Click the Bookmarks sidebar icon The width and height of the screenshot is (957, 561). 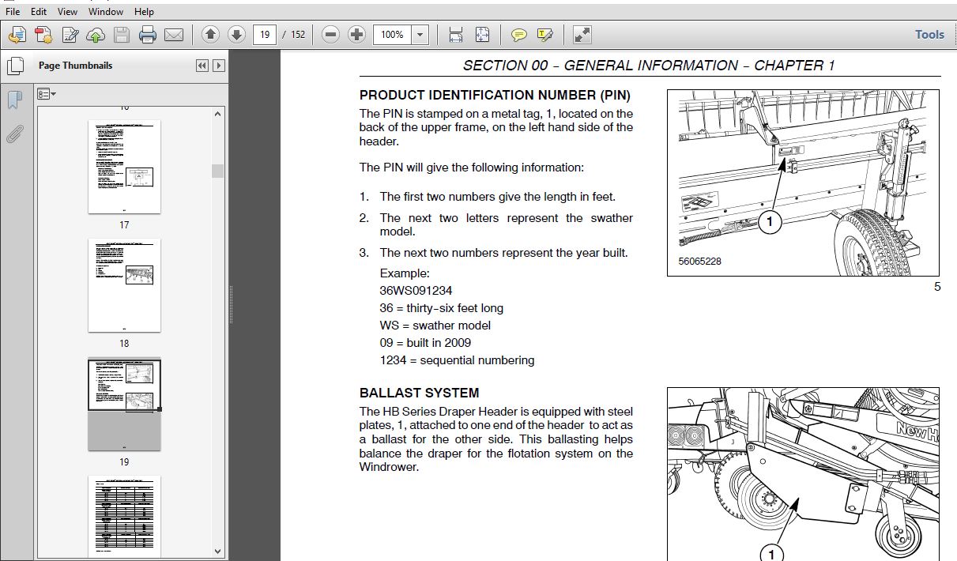[14, 100]
